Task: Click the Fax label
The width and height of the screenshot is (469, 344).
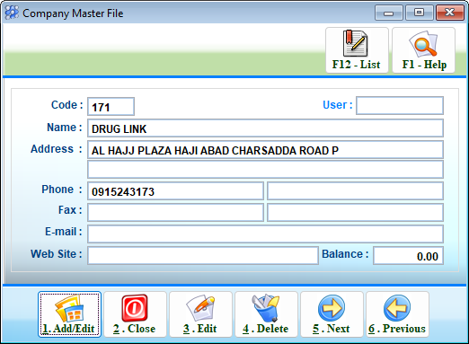Action: tap(70, 210)
